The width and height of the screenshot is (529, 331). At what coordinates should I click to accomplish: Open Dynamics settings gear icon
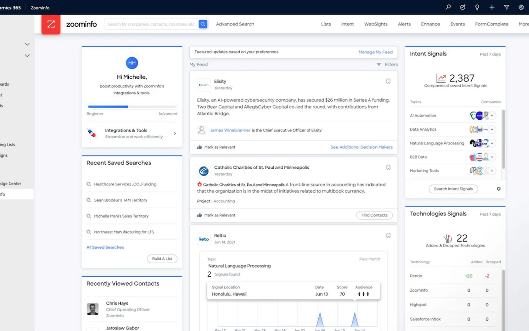pos(521,7)
